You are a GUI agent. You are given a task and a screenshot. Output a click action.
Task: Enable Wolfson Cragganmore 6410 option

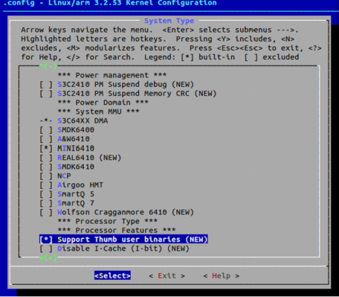click(x=46, y=212)
